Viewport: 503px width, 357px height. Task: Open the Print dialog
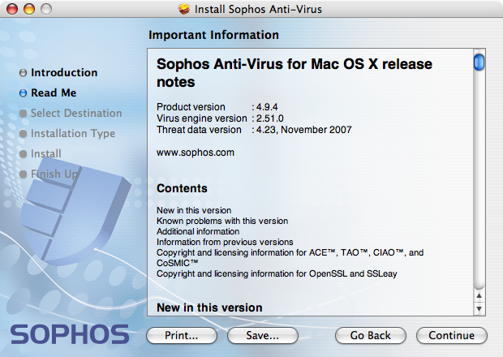pyautogui.click(x=182, y=335)
